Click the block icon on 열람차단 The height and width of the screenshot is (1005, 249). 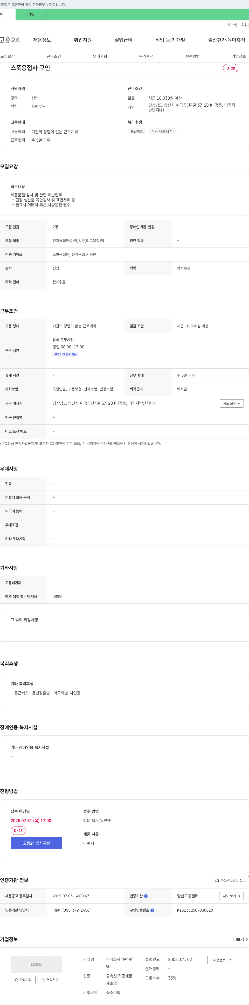[43, 980]
